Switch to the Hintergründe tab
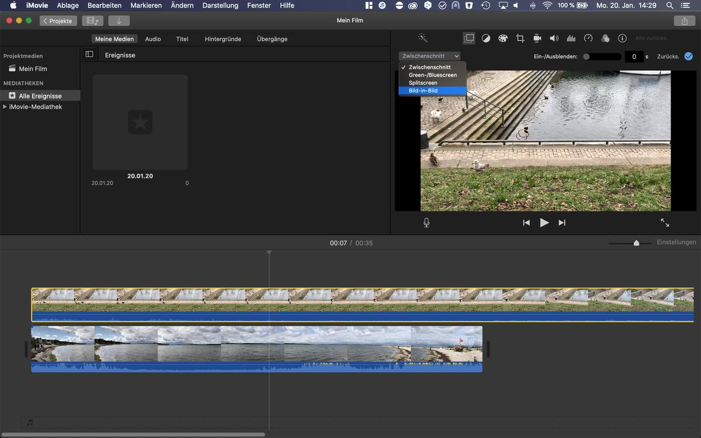Image resolution: width=701 pixels, height=438 pixels. [223, 39]
